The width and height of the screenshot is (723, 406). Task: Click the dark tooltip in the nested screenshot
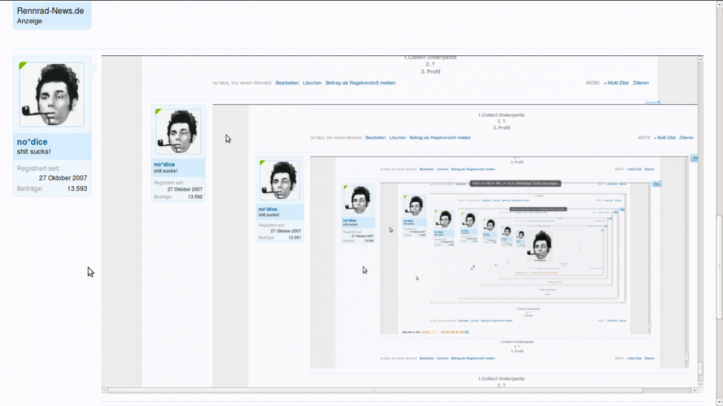pyautogui.click(x=515, y=183)
